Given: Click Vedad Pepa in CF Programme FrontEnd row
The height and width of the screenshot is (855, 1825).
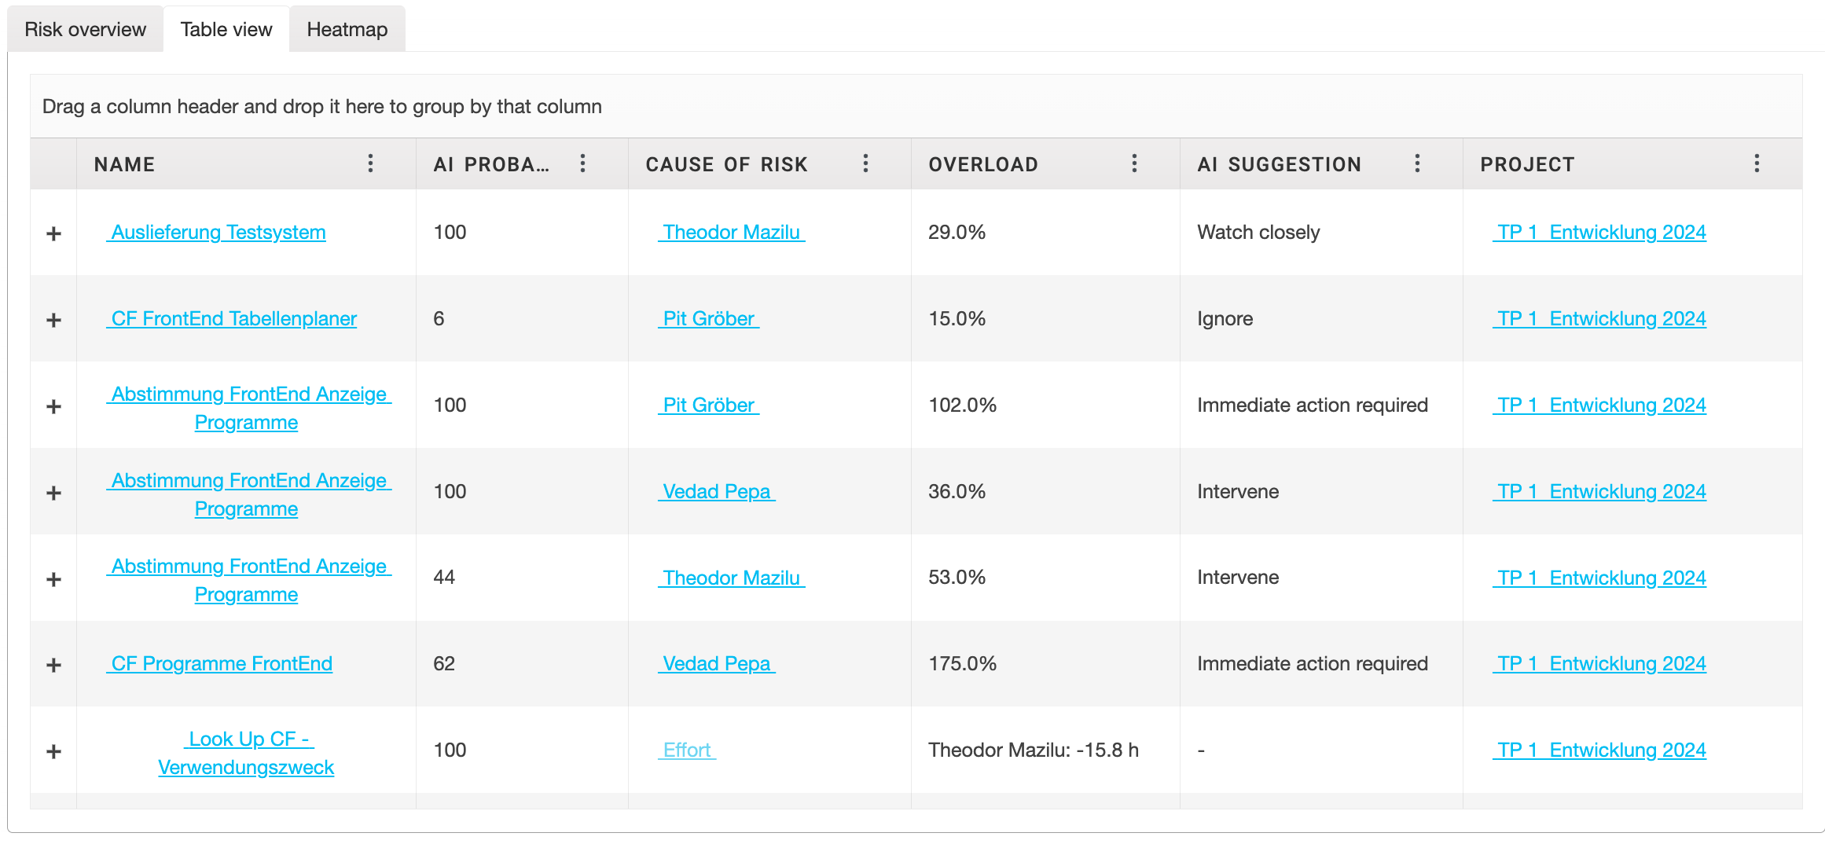Looking at the screenshot, I should [717, 664].
